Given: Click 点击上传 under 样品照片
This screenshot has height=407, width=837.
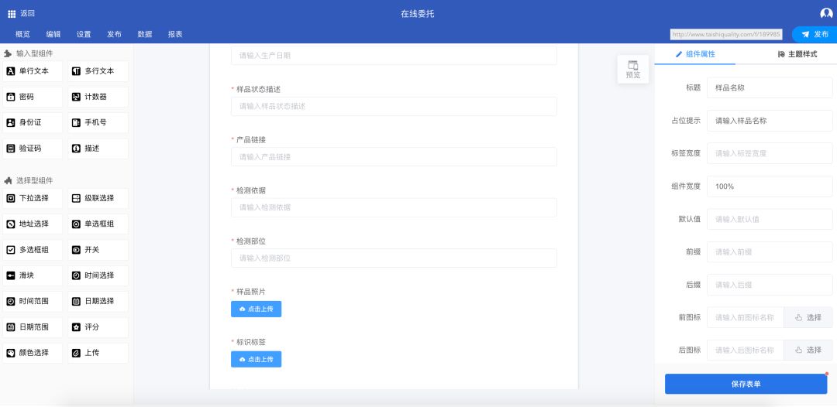Looking at the screenshot, I should (x=257, y=309).
